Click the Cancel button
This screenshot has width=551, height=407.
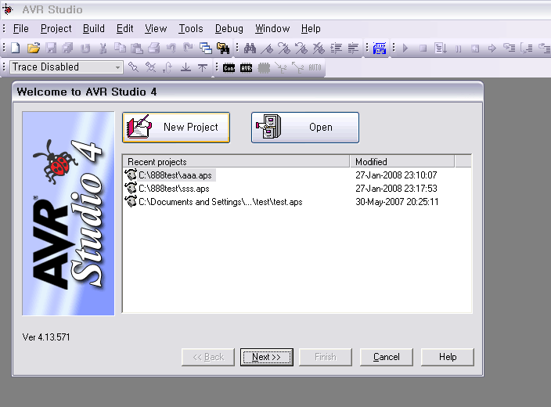(386, 357)
